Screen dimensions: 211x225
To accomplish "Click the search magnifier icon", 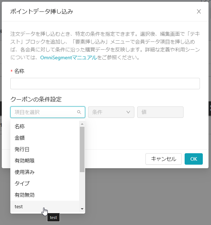I will [x=79, y=112].
